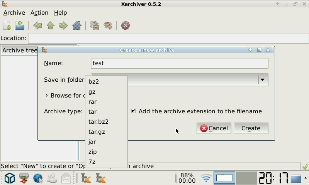Select the first workspace in pager

(x=224, y=178)
